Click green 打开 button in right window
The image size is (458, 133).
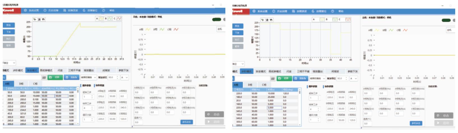coord(284,79)
